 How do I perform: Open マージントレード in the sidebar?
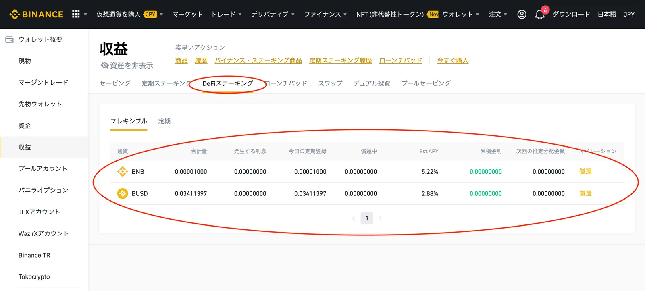click(44, 82)
